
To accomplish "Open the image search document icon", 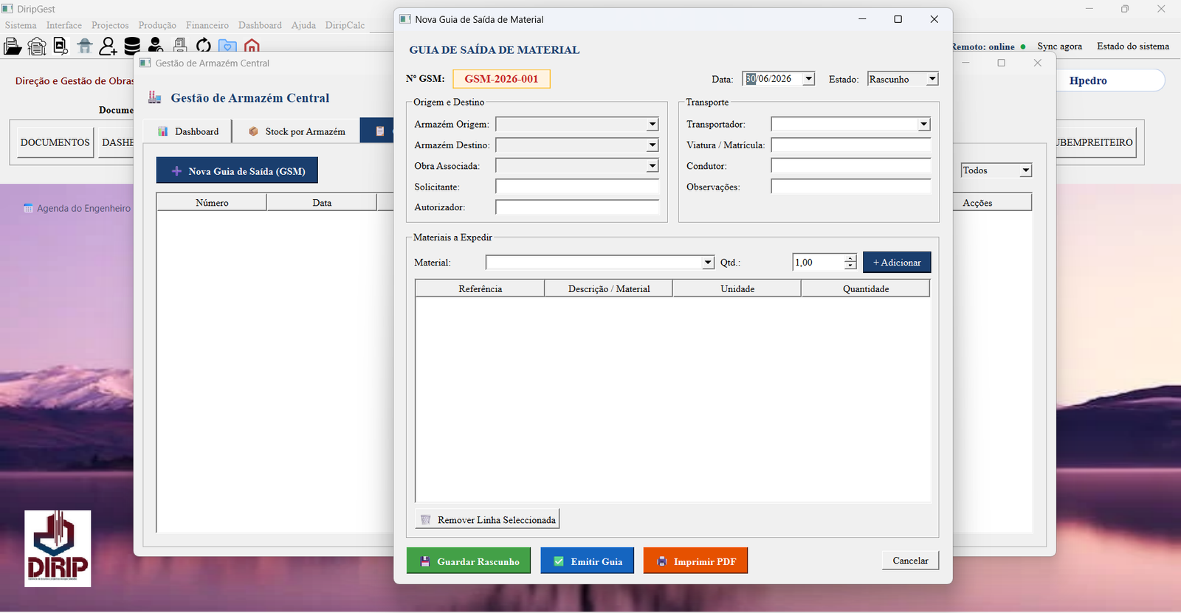I will tap(61, 46).
